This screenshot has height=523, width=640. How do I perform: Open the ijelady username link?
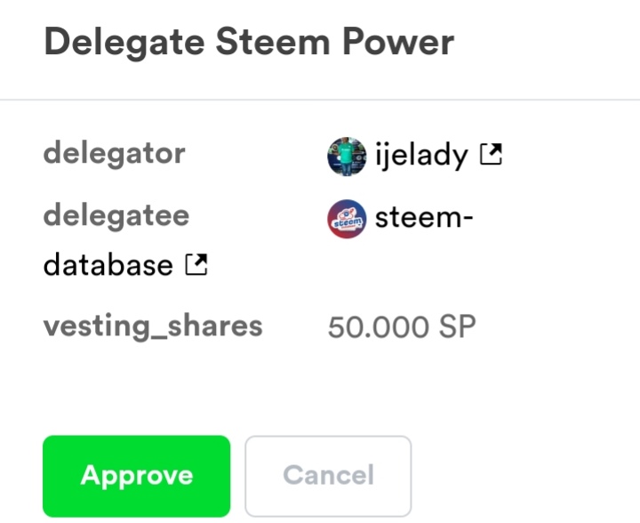420,156
